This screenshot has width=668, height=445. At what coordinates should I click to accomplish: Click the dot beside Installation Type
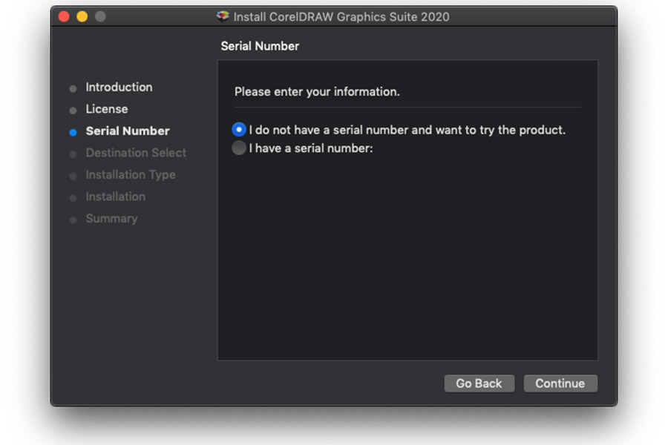coord(73,175)
